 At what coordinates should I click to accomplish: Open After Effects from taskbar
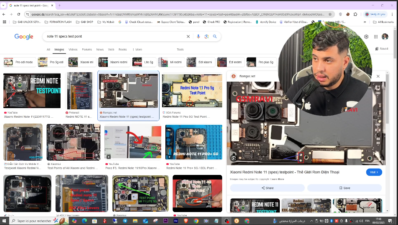[x=175, y=221]
